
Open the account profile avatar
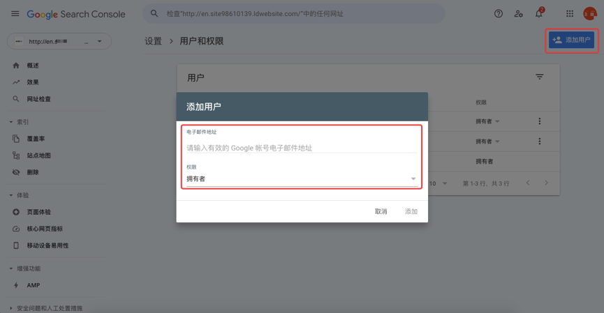click(590, 14)
